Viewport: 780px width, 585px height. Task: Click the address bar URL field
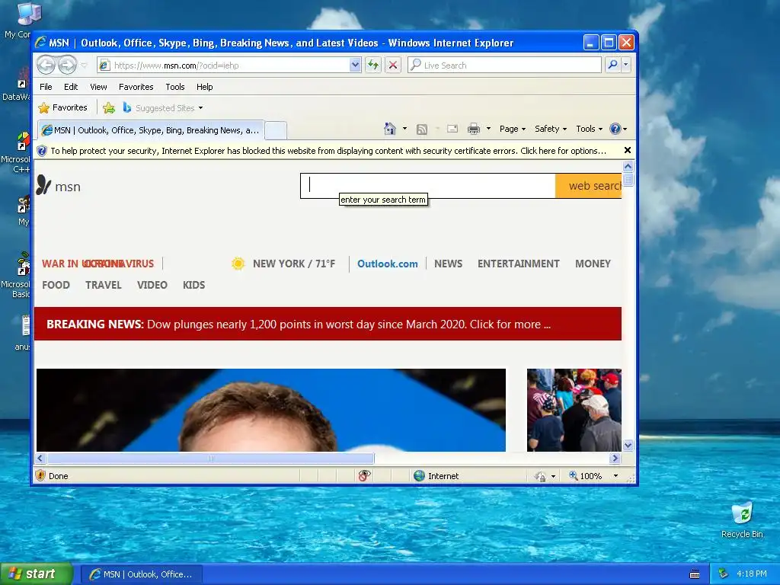[x=224, y=66]
